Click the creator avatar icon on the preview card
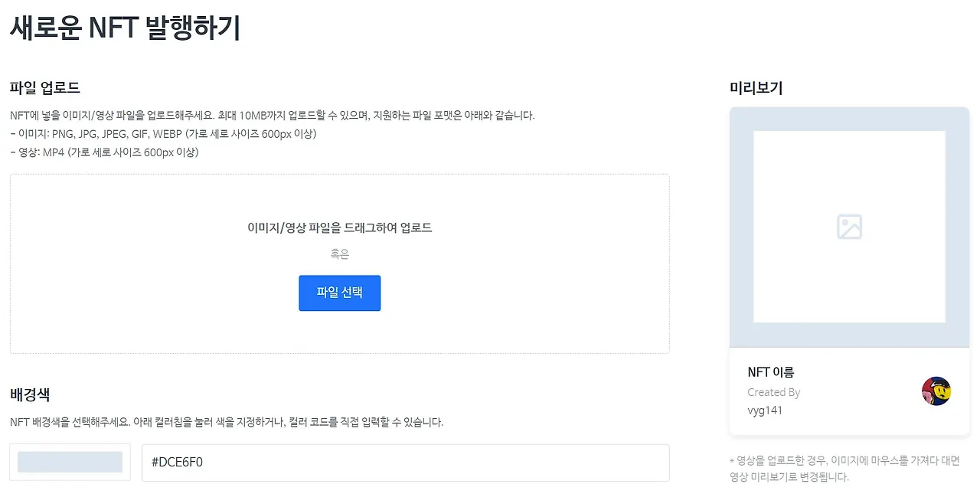 click(936, 391)
